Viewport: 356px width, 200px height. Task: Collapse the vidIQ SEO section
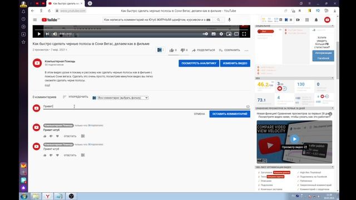(x=333, y=78)
